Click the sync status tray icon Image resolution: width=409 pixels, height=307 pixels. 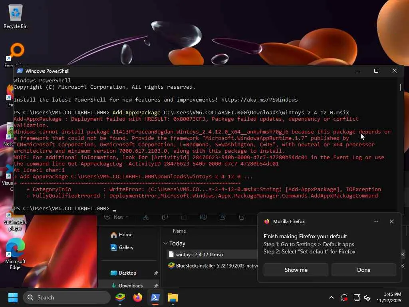pos(344,297)
